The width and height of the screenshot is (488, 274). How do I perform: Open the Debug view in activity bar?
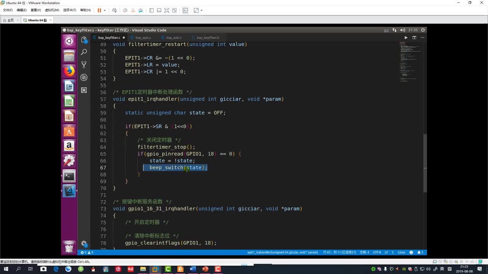84,77
